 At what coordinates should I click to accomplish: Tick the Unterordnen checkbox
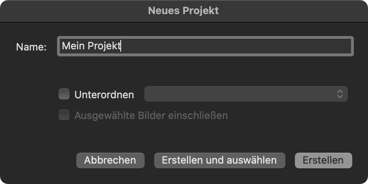tap(64, 94)
